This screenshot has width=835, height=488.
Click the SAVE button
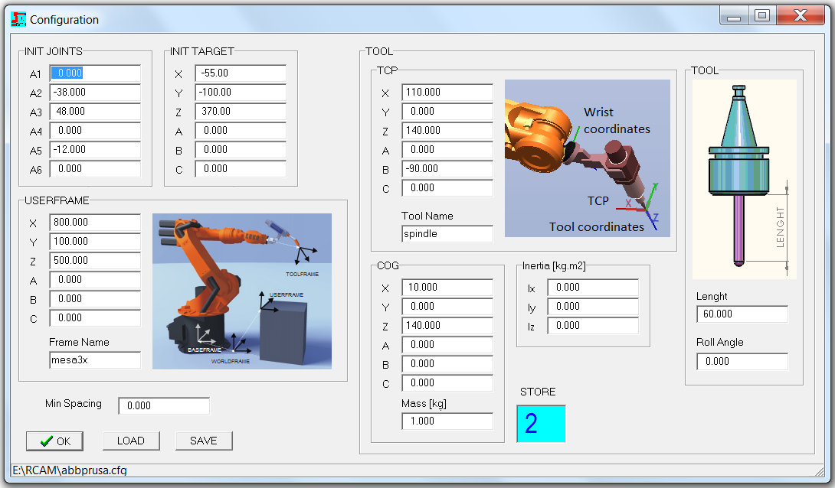tap(204, 441)
